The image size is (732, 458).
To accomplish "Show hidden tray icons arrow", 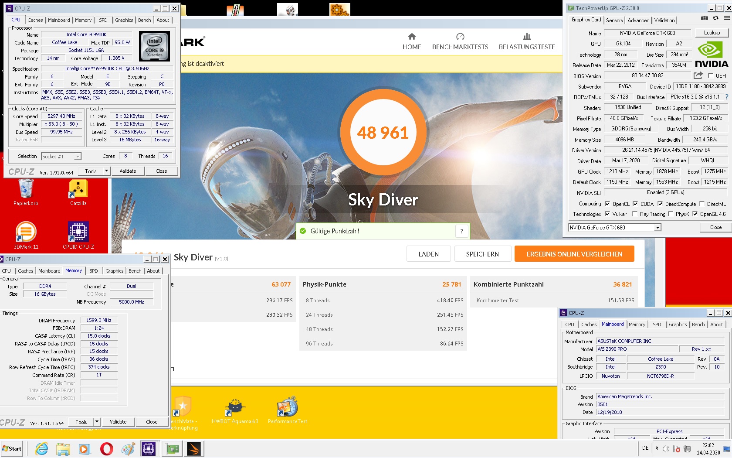I will [657, 448].
